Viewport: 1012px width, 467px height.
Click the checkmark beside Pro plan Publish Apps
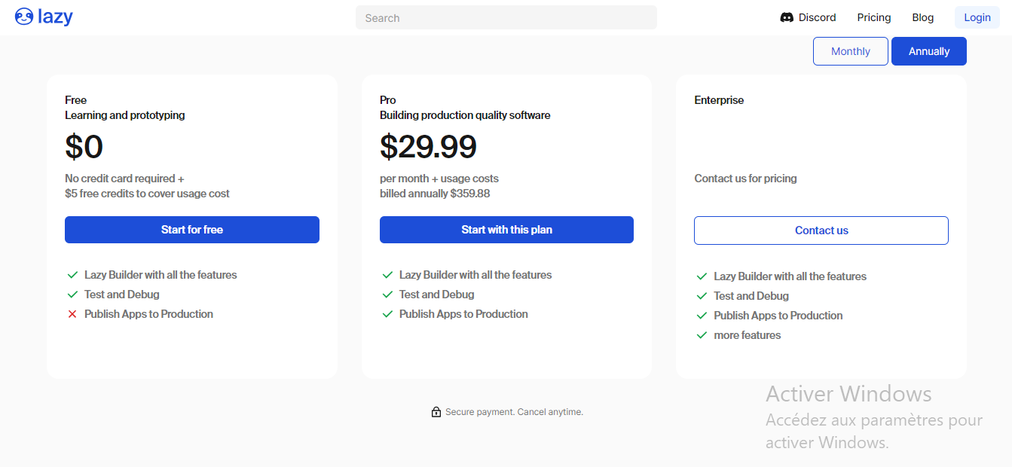click(387, 314)
